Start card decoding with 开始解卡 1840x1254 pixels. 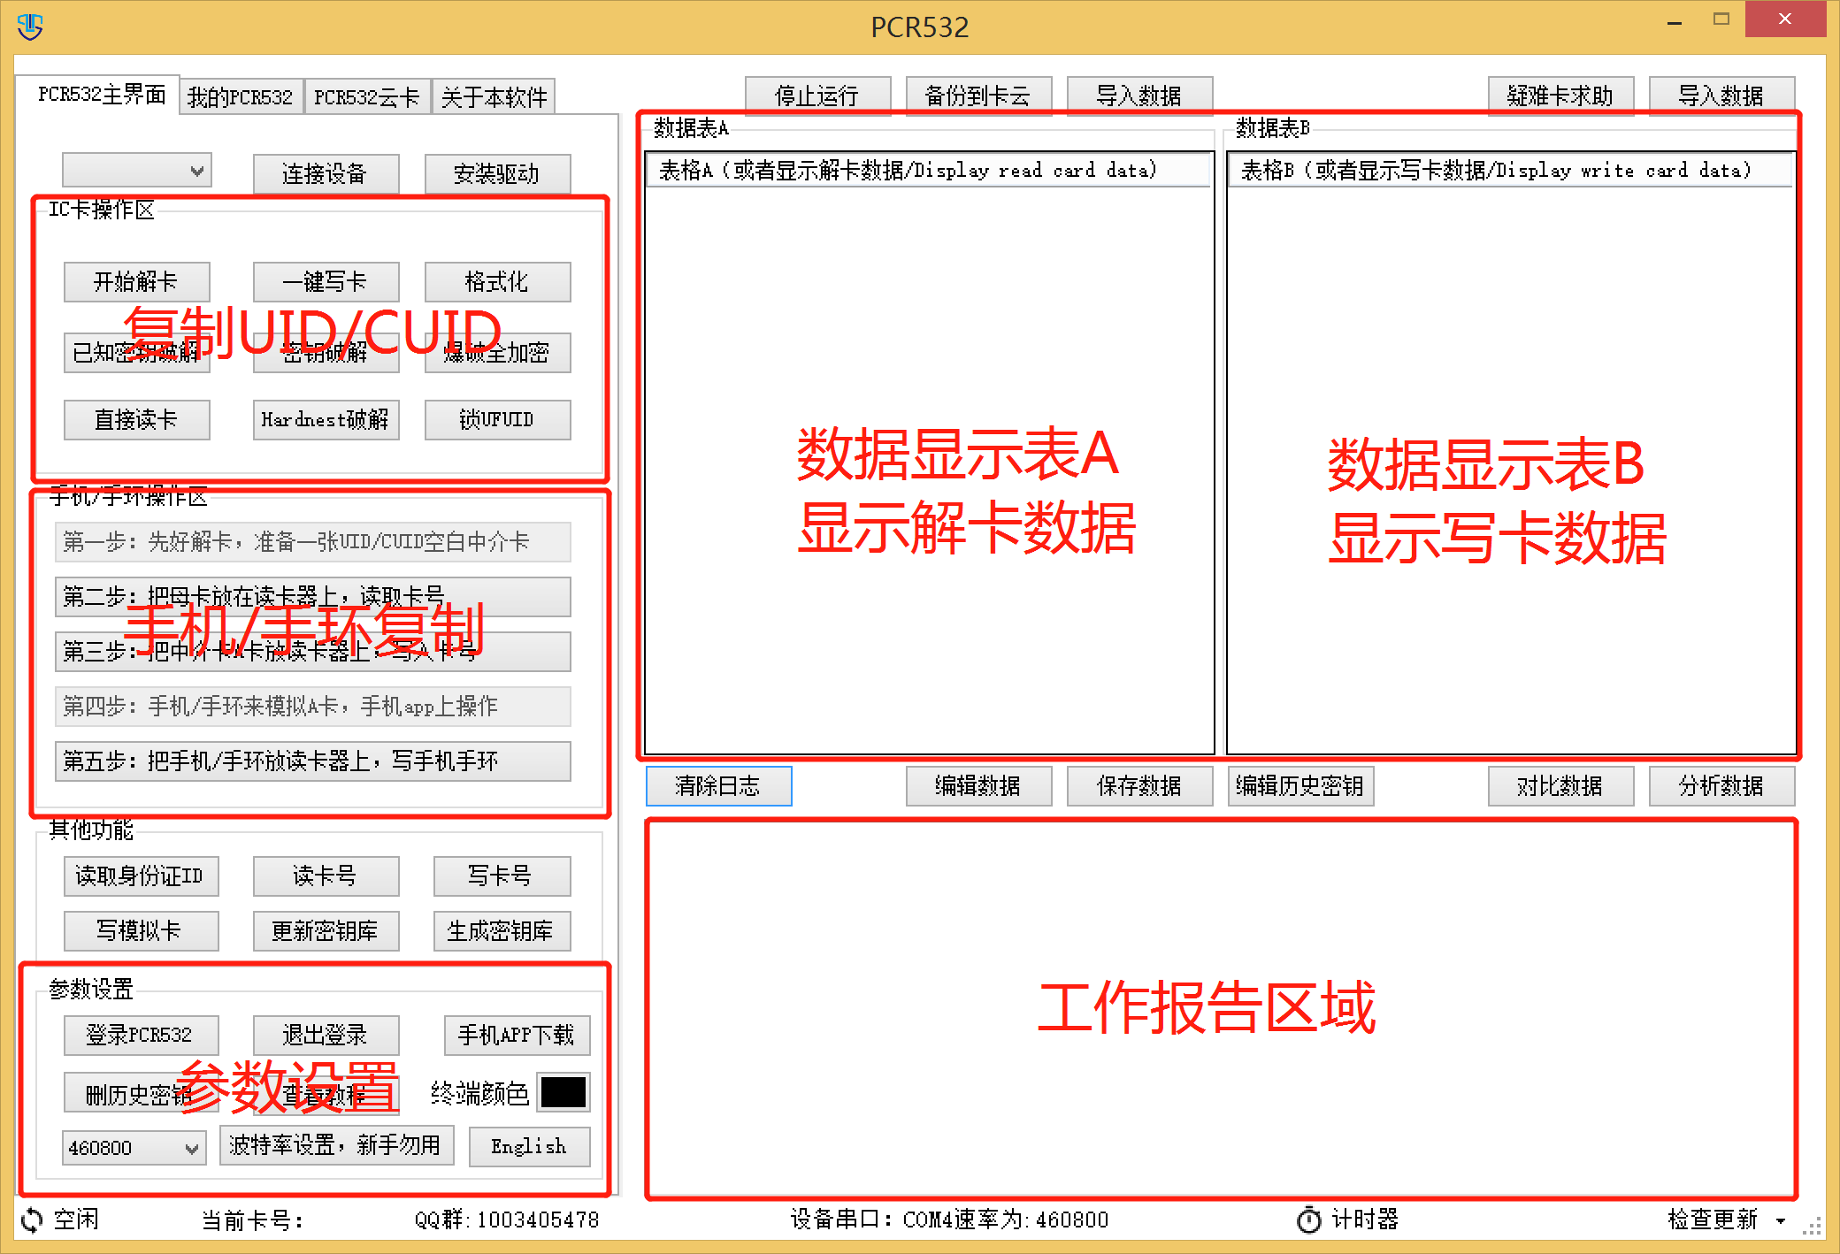pyautogui.click(x=136, y=281)
